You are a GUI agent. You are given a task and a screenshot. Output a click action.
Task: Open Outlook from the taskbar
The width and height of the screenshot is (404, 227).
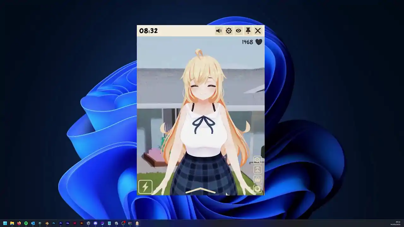click(x=33, y=223)
